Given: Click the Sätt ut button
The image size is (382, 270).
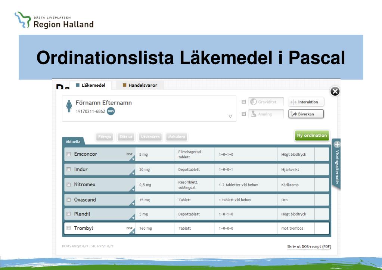Looking at the screenshot, I should coord(126,137).
